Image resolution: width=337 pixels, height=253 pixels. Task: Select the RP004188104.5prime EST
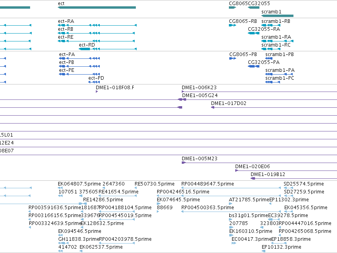click(x=117, y=212)
